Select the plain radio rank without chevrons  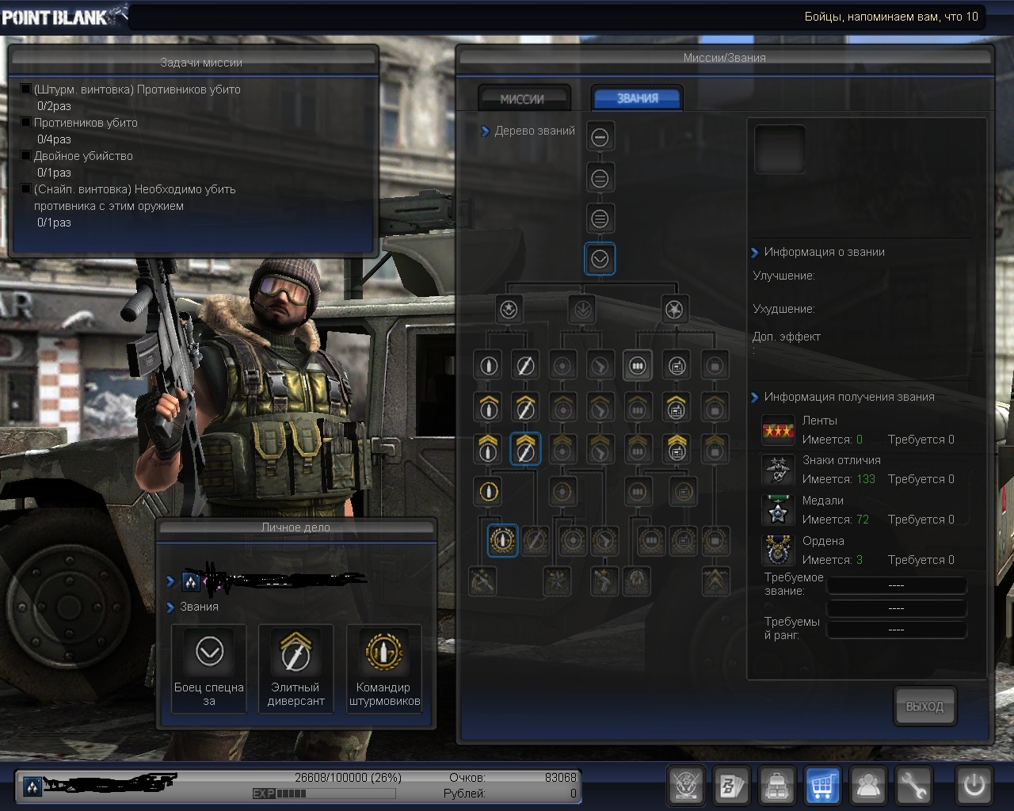(x=677, y=366)
